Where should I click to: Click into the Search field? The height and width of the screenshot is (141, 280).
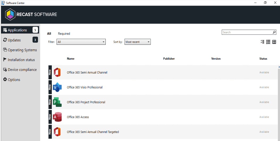click(247, 32)
